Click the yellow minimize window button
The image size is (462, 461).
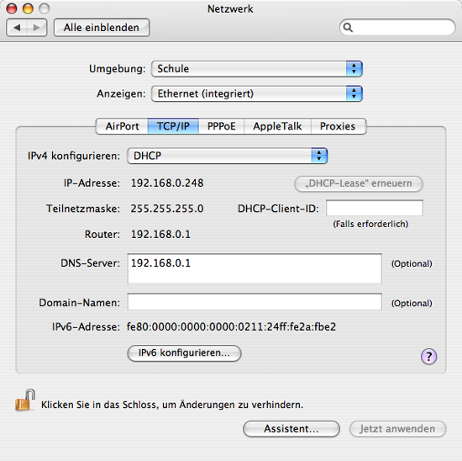pos(28,8)
